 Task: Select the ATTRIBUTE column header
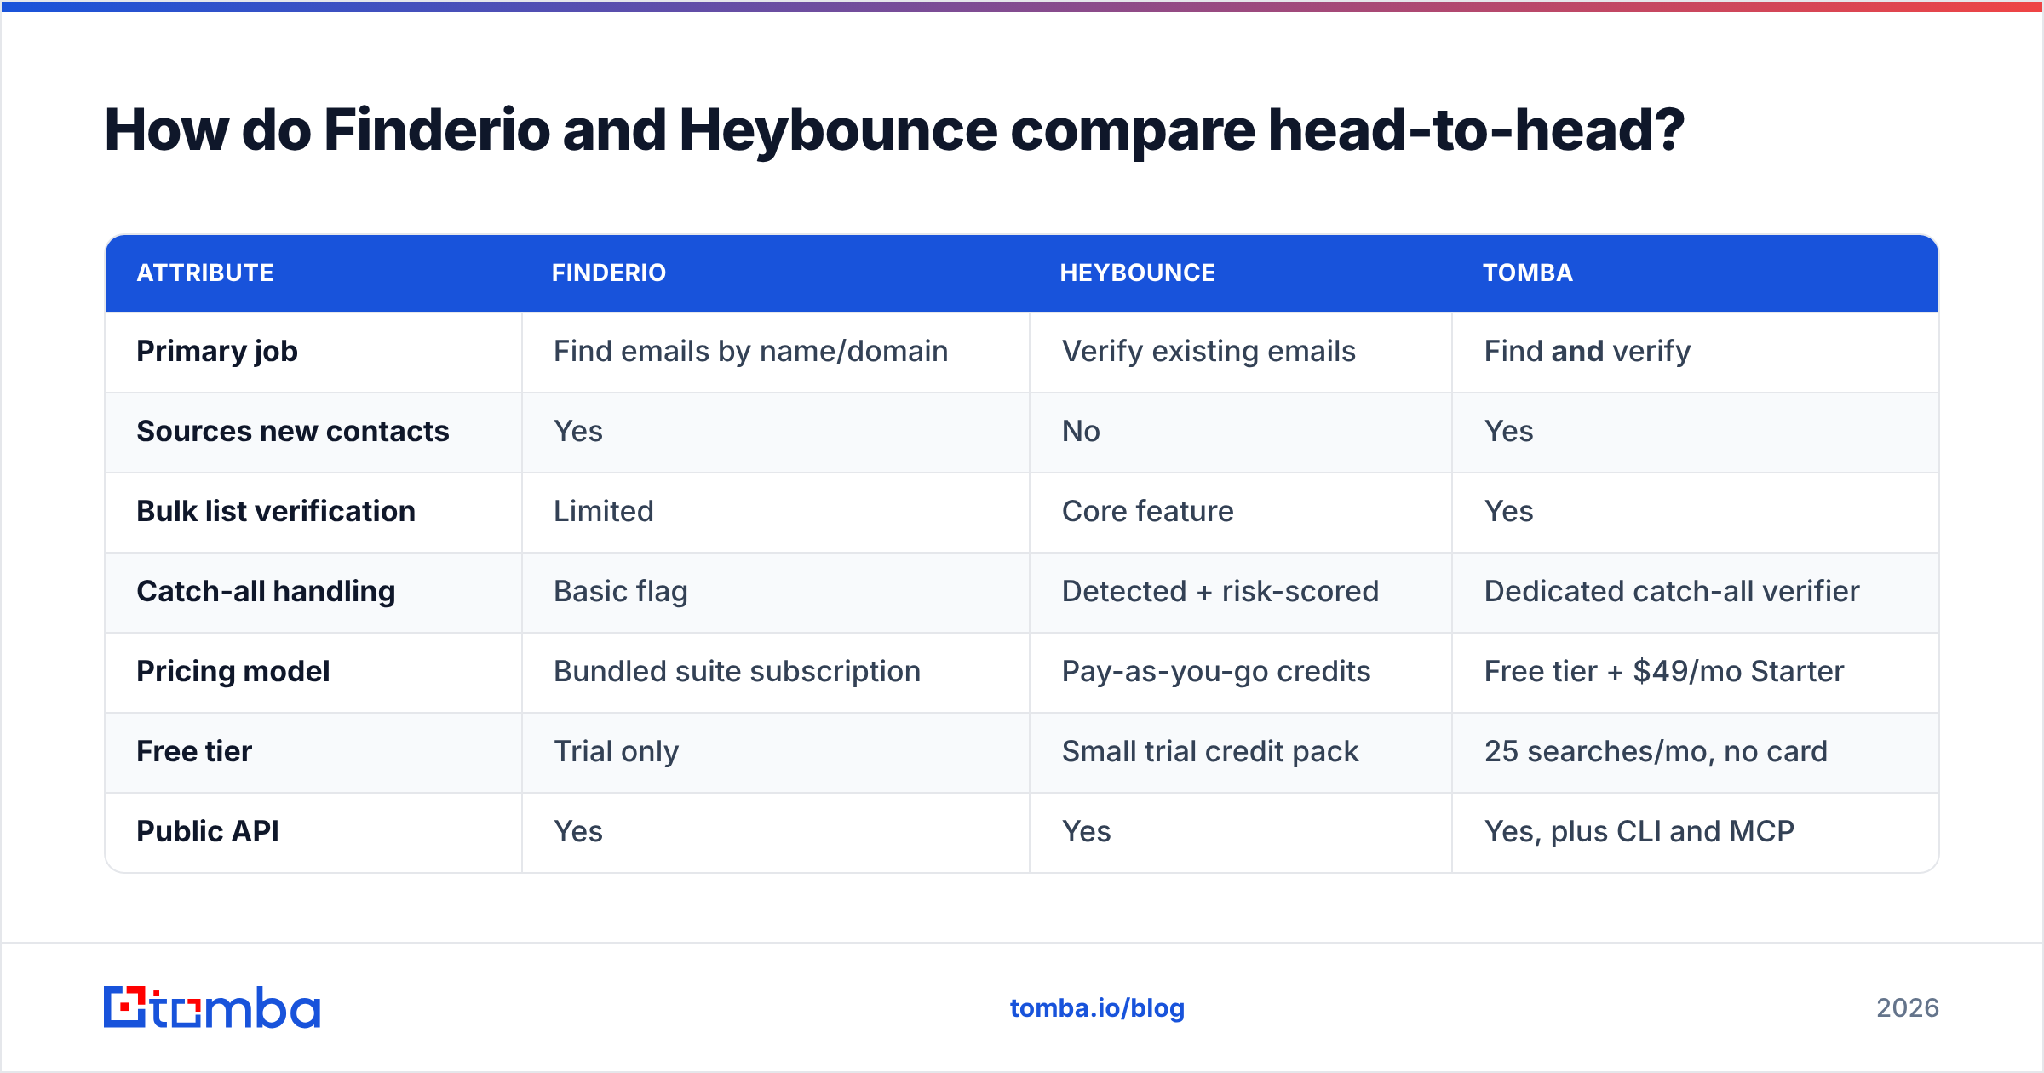coord(205,273)
